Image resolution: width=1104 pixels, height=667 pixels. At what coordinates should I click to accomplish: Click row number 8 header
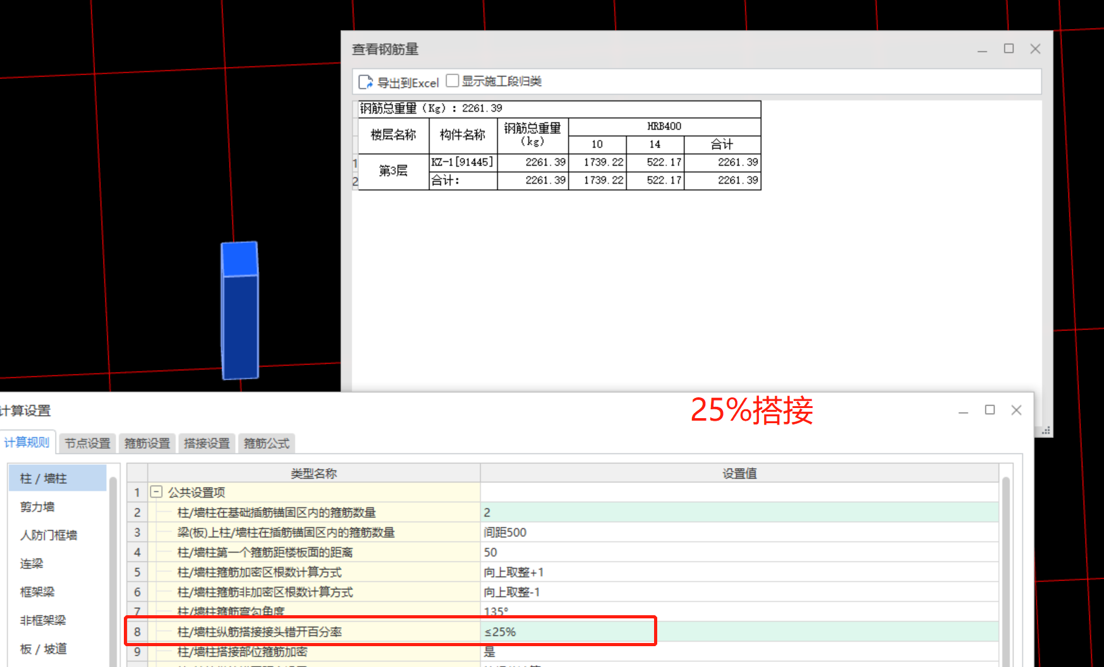[x=137, y=632]
